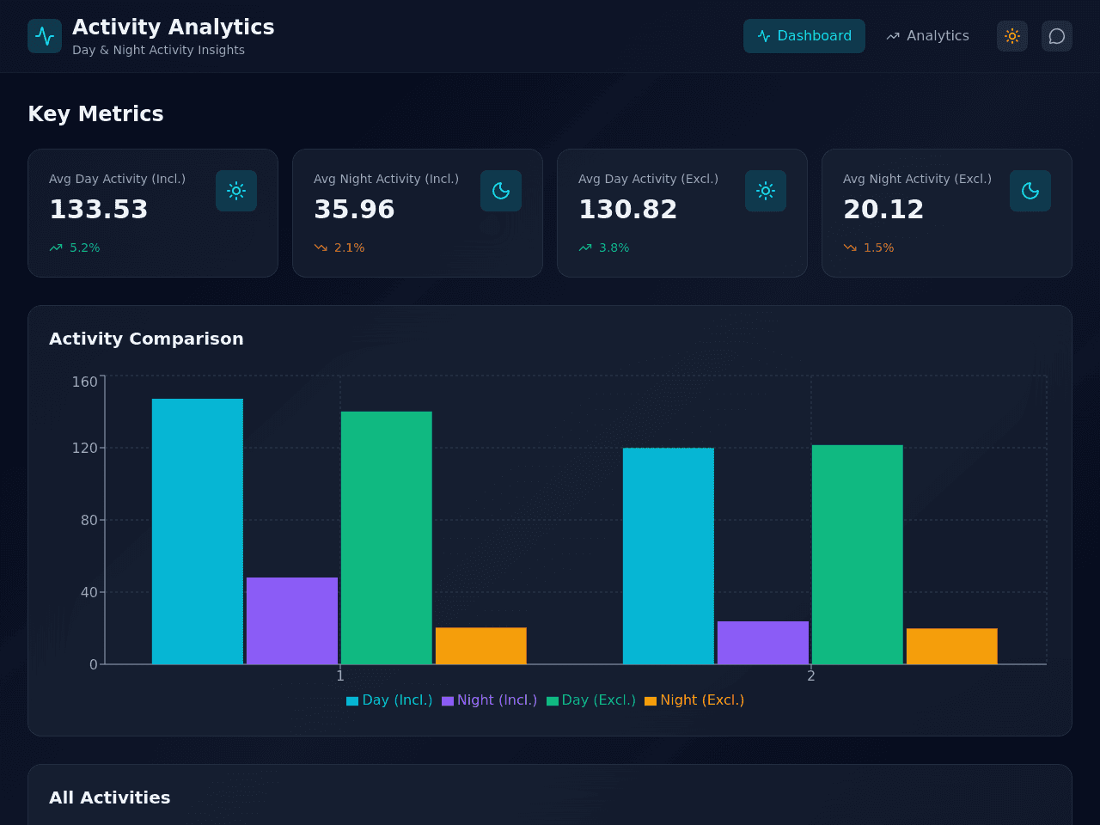Screen dimensions: 1100x825
Task: Select the 35.96 metric value
Action: pyautogui.click(x=354, y=210)
